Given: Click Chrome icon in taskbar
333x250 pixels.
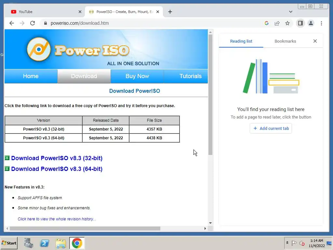Looking at the screenshot, I should (x=77, y=243).
